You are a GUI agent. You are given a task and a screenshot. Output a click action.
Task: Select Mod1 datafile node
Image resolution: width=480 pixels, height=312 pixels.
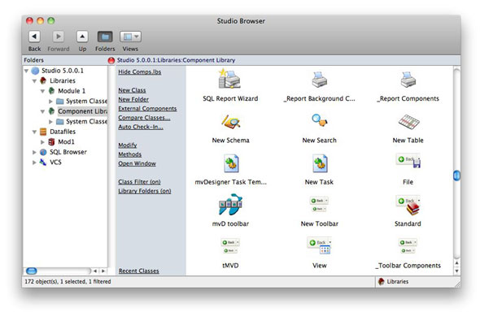point(66,142)
